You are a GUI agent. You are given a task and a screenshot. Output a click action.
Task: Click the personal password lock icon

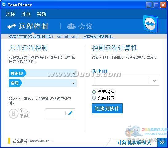pos(14,114)
